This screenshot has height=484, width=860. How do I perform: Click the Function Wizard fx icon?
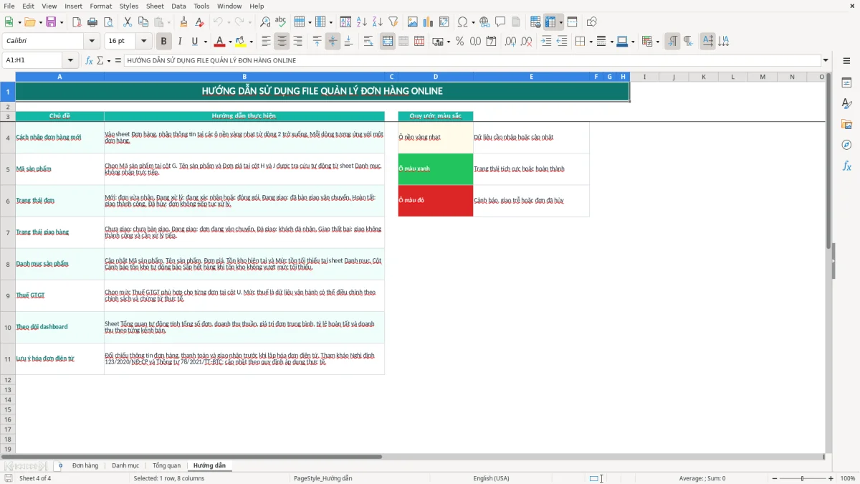point(90,60)
